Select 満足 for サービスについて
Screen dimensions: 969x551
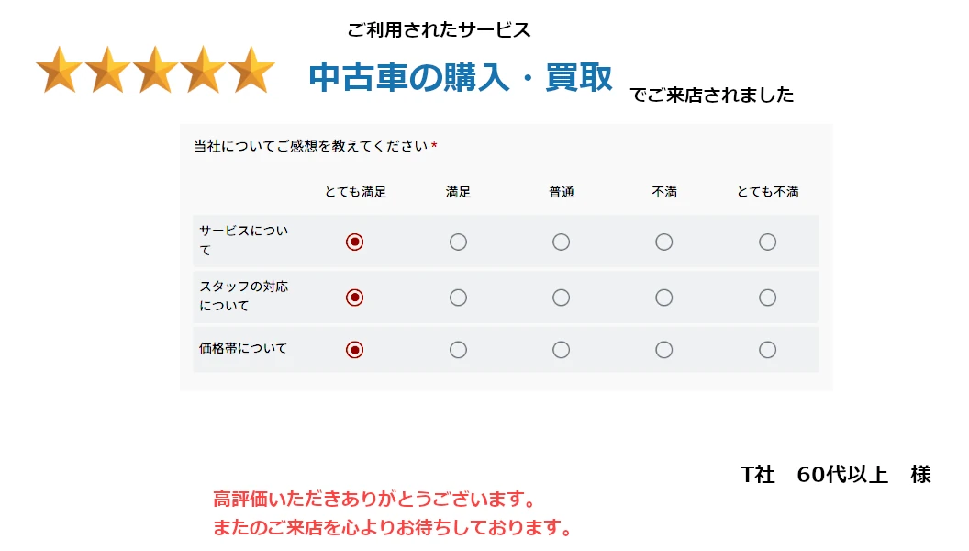coord(458,242)
